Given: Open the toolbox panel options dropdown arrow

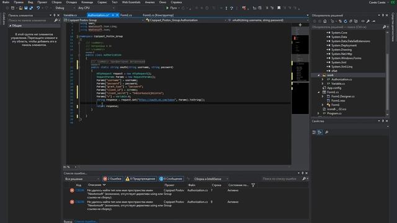Looking at the screenshot, I should click(50, 15).
